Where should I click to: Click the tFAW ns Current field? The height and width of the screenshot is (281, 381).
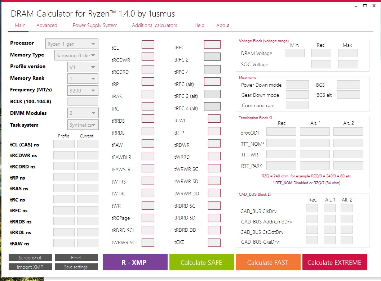[x=88, y=243]
